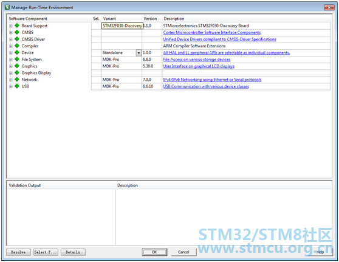Open the Unified Device Drivers link
Image resolution: width=339 pixels, height=262 pixels.
point(220,39)
